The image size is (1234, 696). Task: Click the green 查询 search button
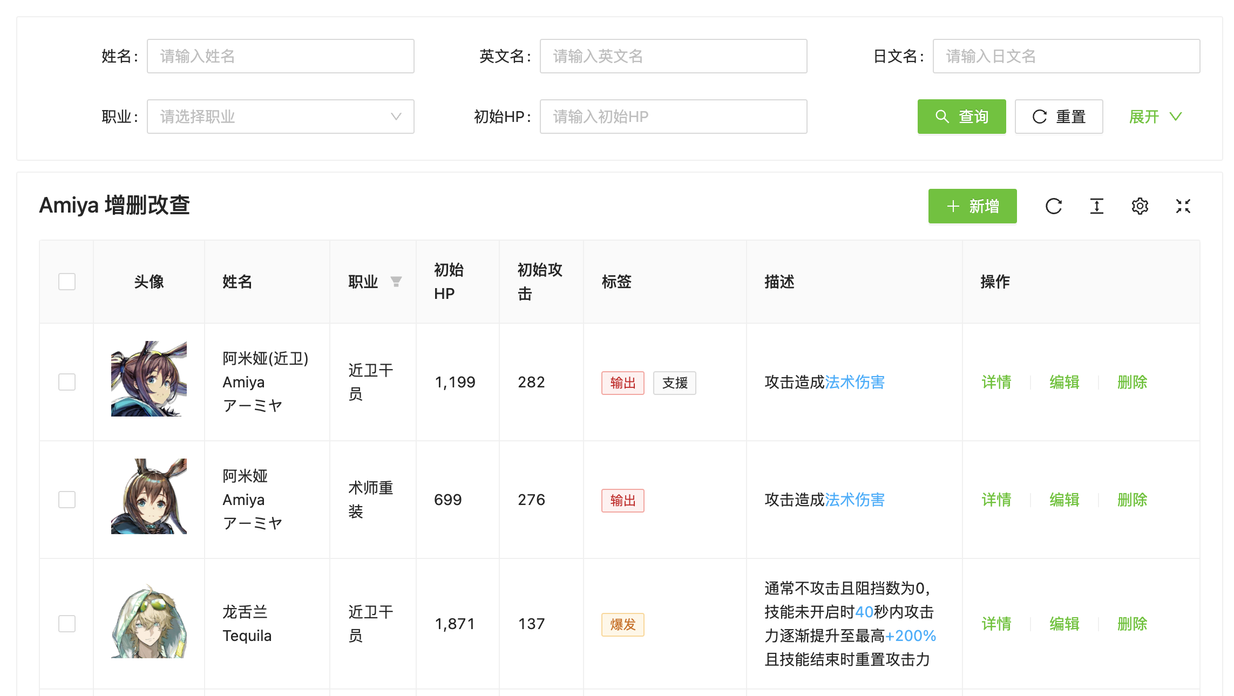pos(961,117)
